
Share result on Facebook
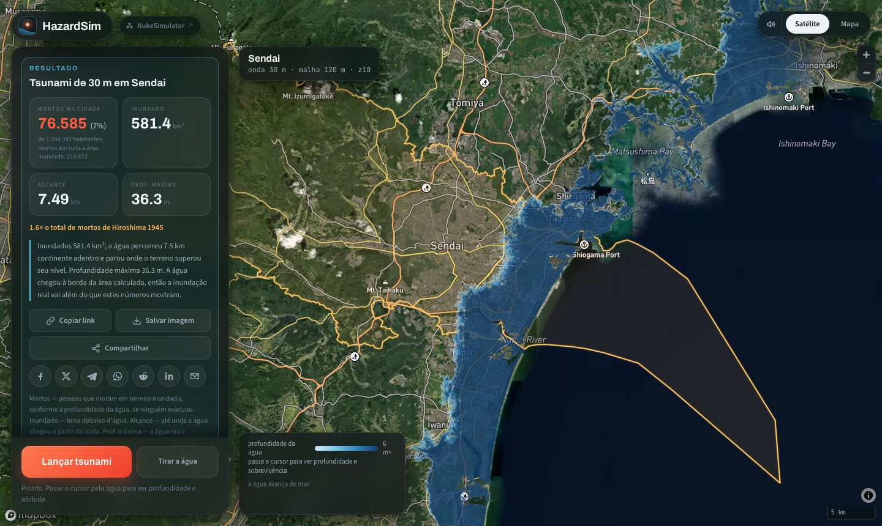click(40, 376)
